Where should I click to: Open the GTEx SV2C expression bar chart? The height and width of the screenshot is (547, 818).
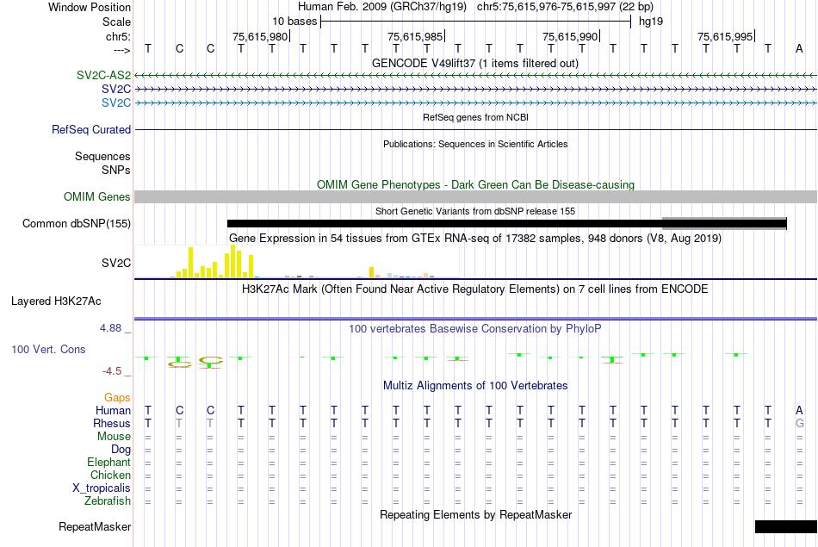click(297, 262)
